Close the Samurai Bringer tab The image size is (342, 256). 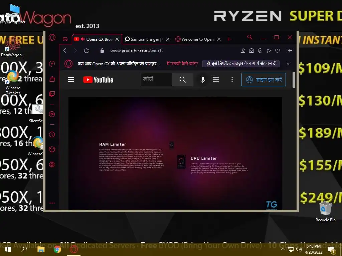tap(168, 39)
